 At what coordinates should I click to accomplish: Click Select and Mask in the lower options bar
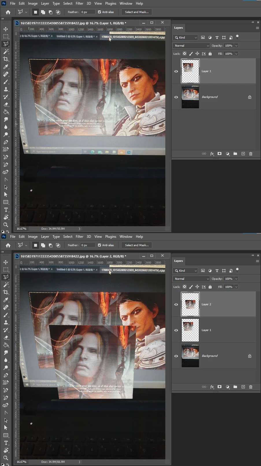click(x=137, y=245)
